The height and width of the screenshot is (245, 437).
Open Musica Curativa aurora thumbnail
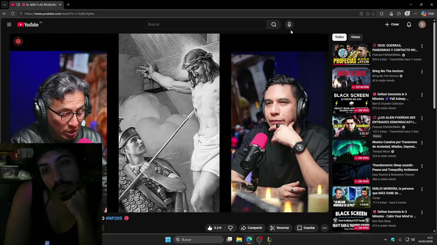coord(351,150)
